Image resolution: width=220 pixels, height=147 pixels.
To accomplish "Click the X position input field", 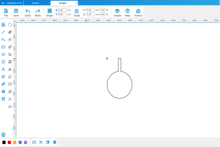I will 62,10.
